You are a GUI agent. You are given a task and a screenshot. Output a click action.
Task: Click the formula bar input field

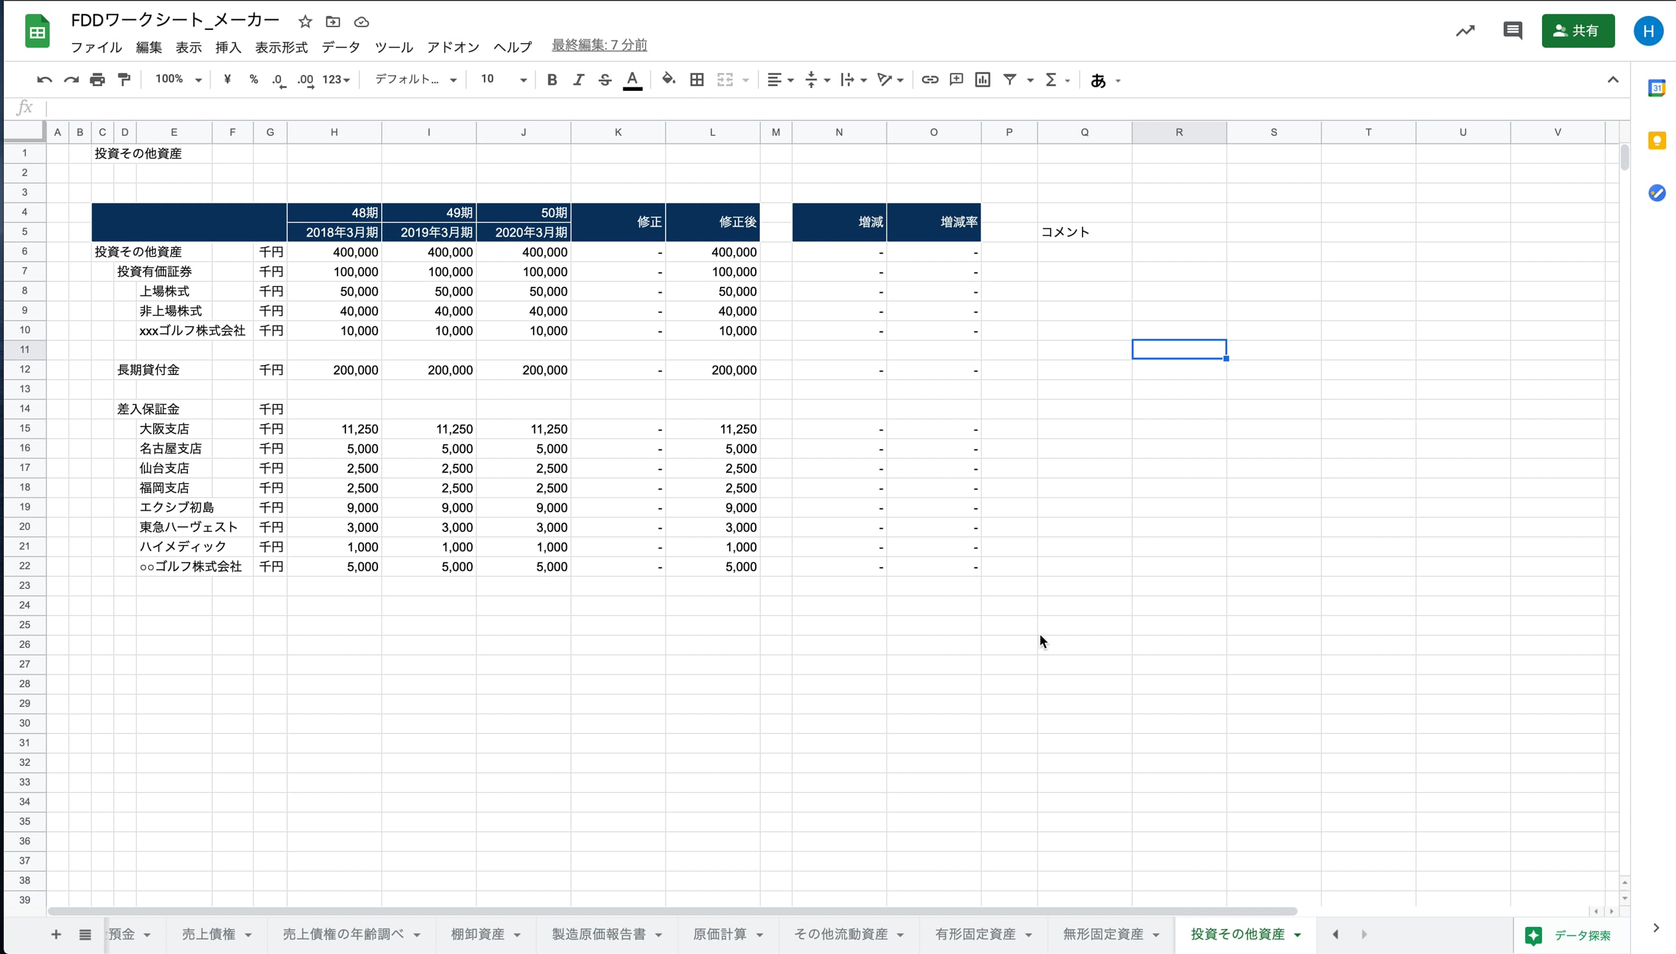point(796,107)
